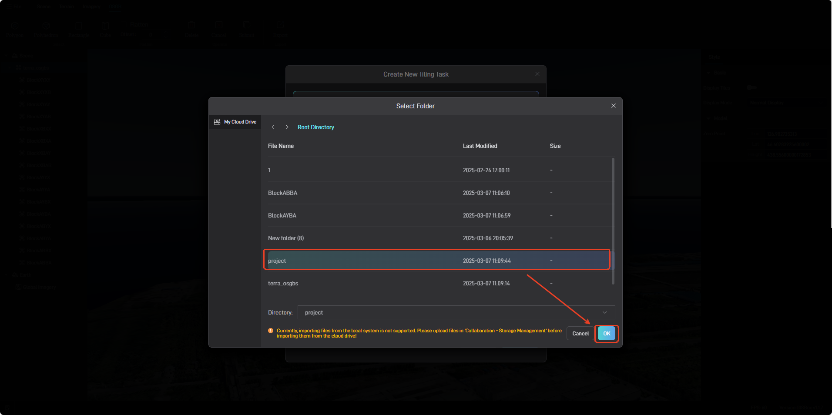Confirm folder selection with OK
Screen dimensions: 832x415
606,334
